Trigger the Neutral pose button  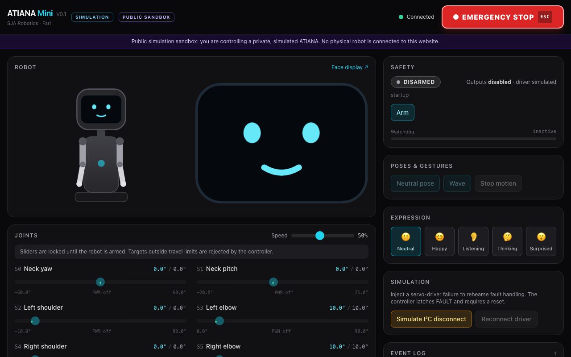[x=415, y=183]
